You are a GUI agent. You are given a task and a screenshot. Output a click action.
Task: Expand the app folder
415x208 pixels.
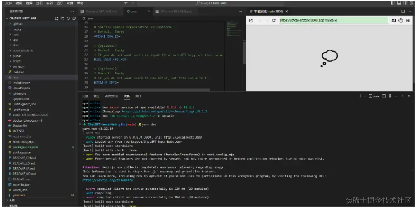click(15, 40)
